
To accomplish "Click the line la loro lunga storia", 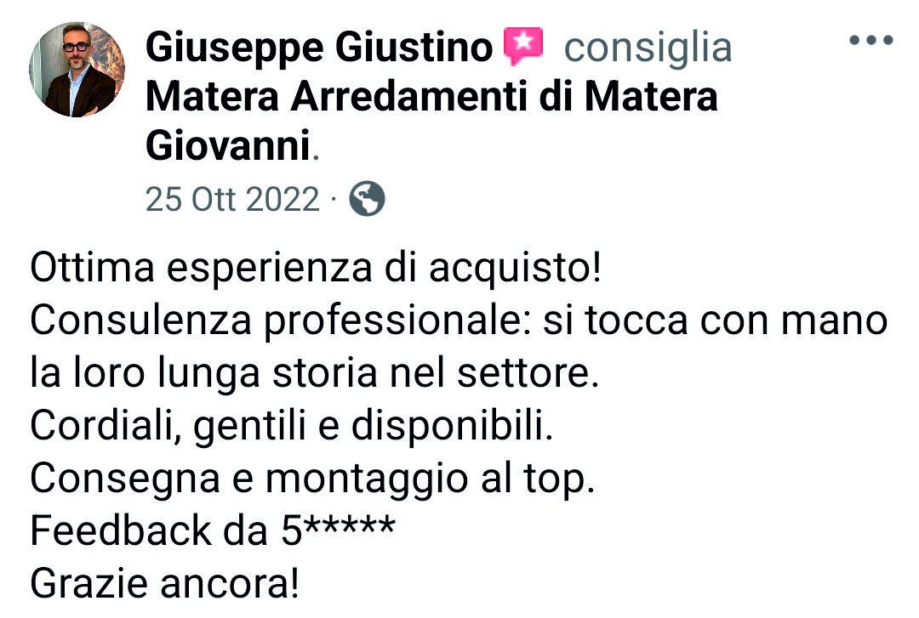I will (315, 374).
